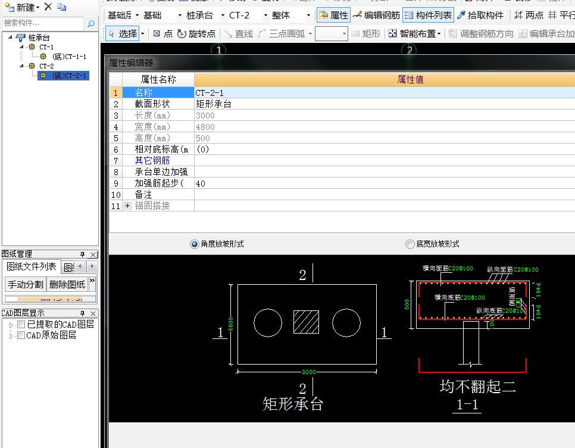Select the CT-1 tree item
Viewport: 575px width, 448px height.
point(46,47)
